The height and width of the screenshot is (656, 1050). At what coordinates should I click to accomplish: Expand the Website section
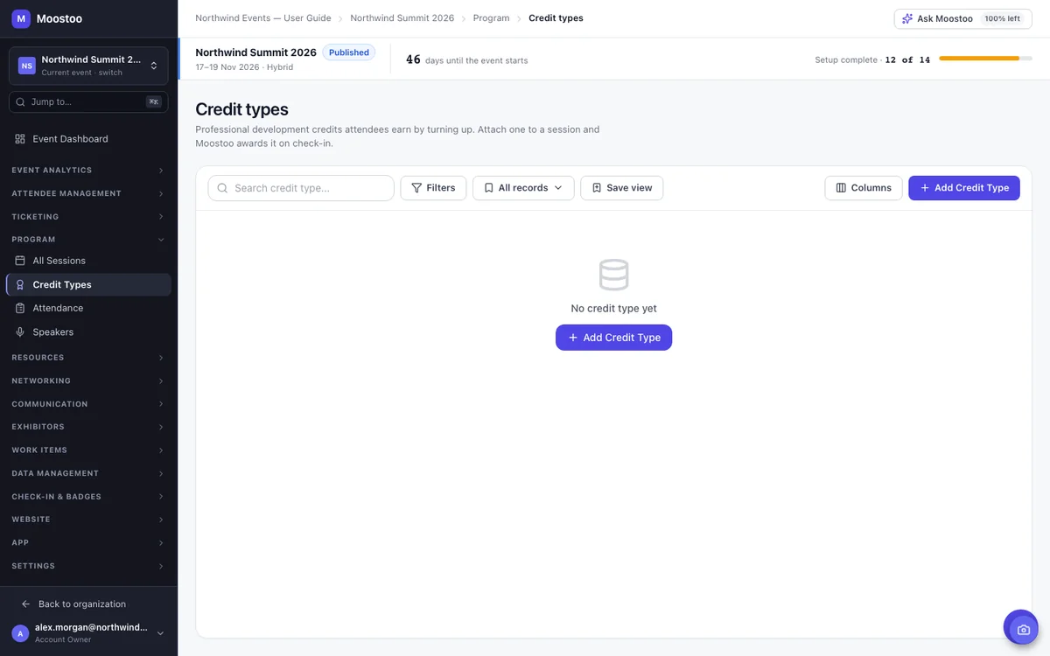(88, 520)
